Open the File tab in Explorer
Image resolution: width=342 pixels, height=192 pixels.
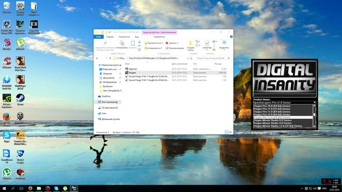tap(98, 37)
